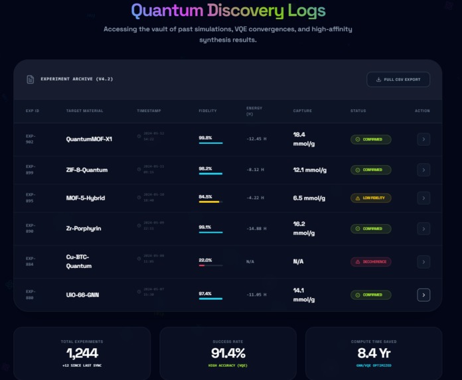The image size is (462, 380).
Task: Sort by EXP ID column header
Action: [x=33, y=111]
